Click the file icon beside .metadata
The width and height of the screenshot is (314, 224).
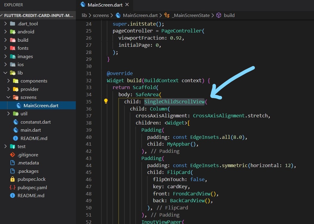tap(13, 163)
